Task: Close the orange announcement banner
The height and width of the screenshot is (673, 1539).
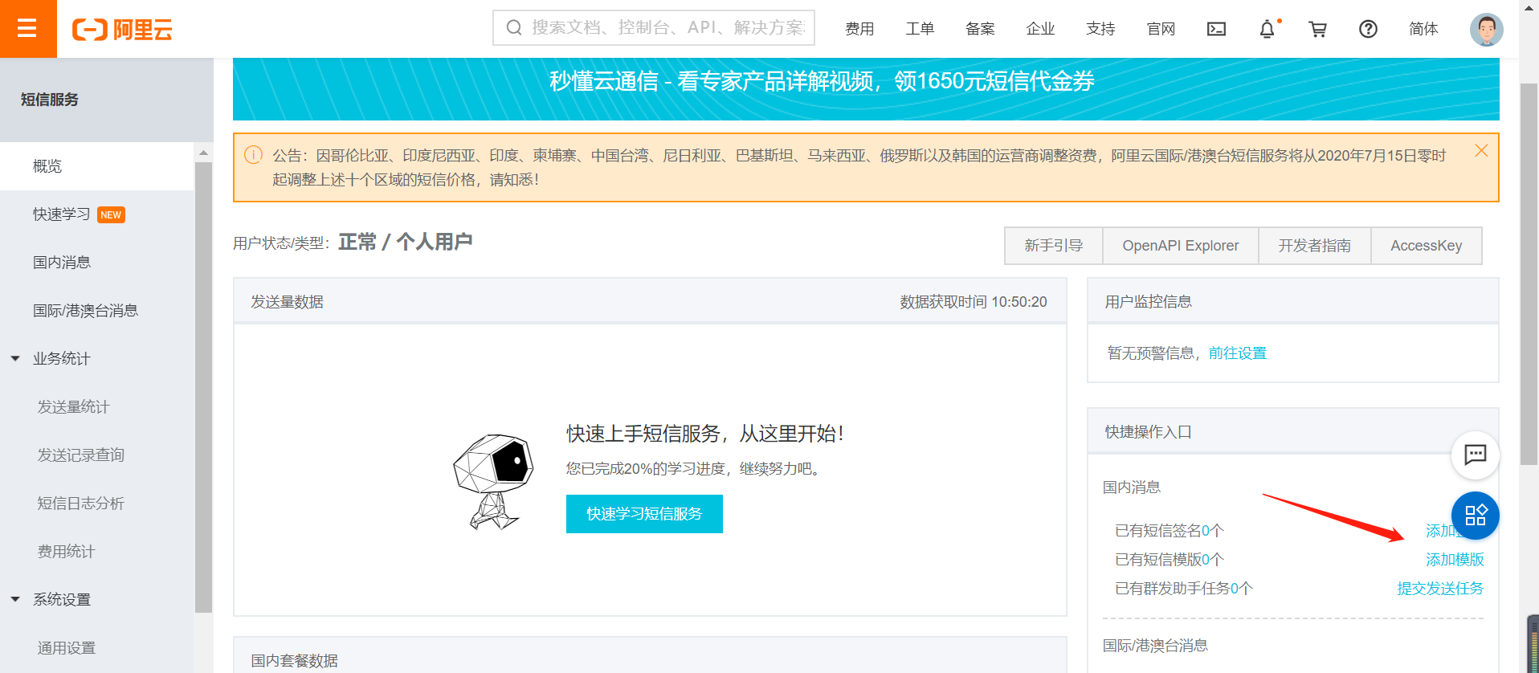Action: (x=1481, y=151)
